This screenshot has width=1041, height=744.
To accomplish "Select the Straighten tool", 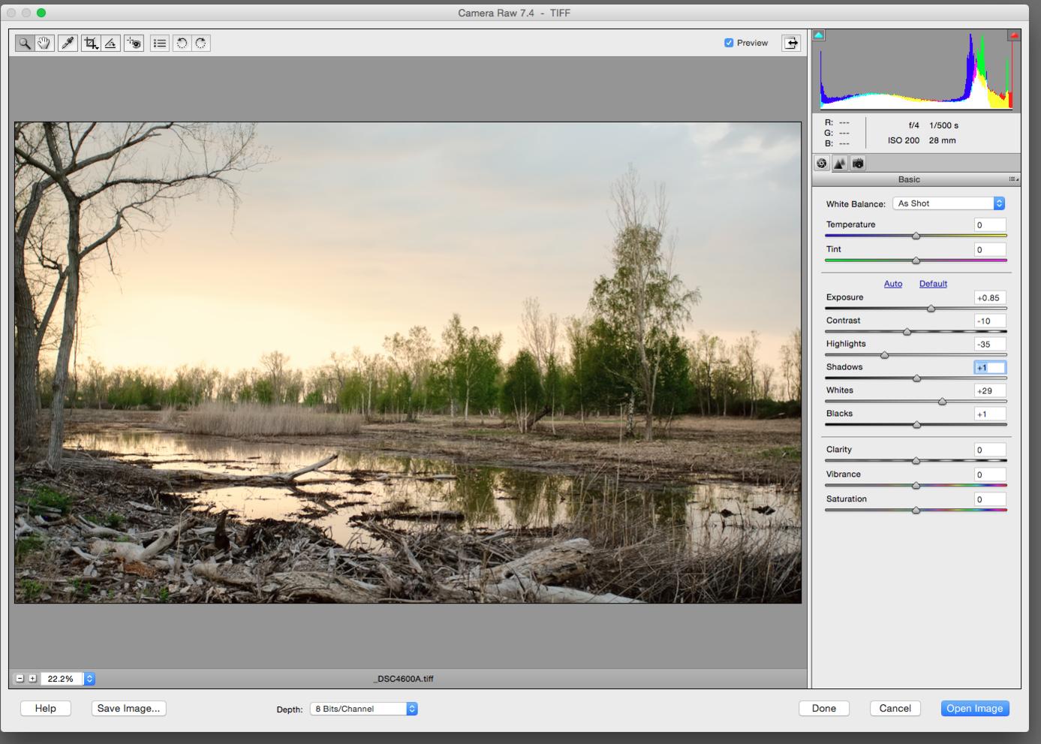I will 110,44.
